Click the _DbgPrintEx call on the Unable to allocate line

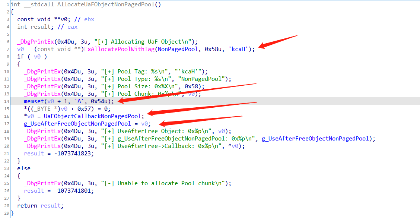click(x=42, y=183)
